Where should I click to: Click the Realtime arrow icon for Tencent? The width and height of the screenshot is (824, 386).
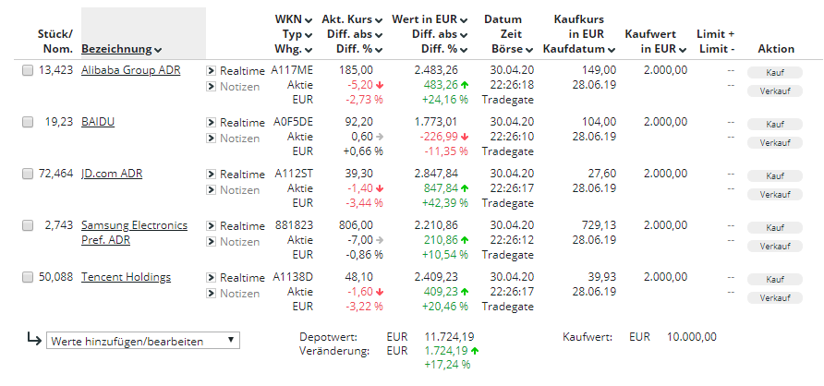(212, 278)
